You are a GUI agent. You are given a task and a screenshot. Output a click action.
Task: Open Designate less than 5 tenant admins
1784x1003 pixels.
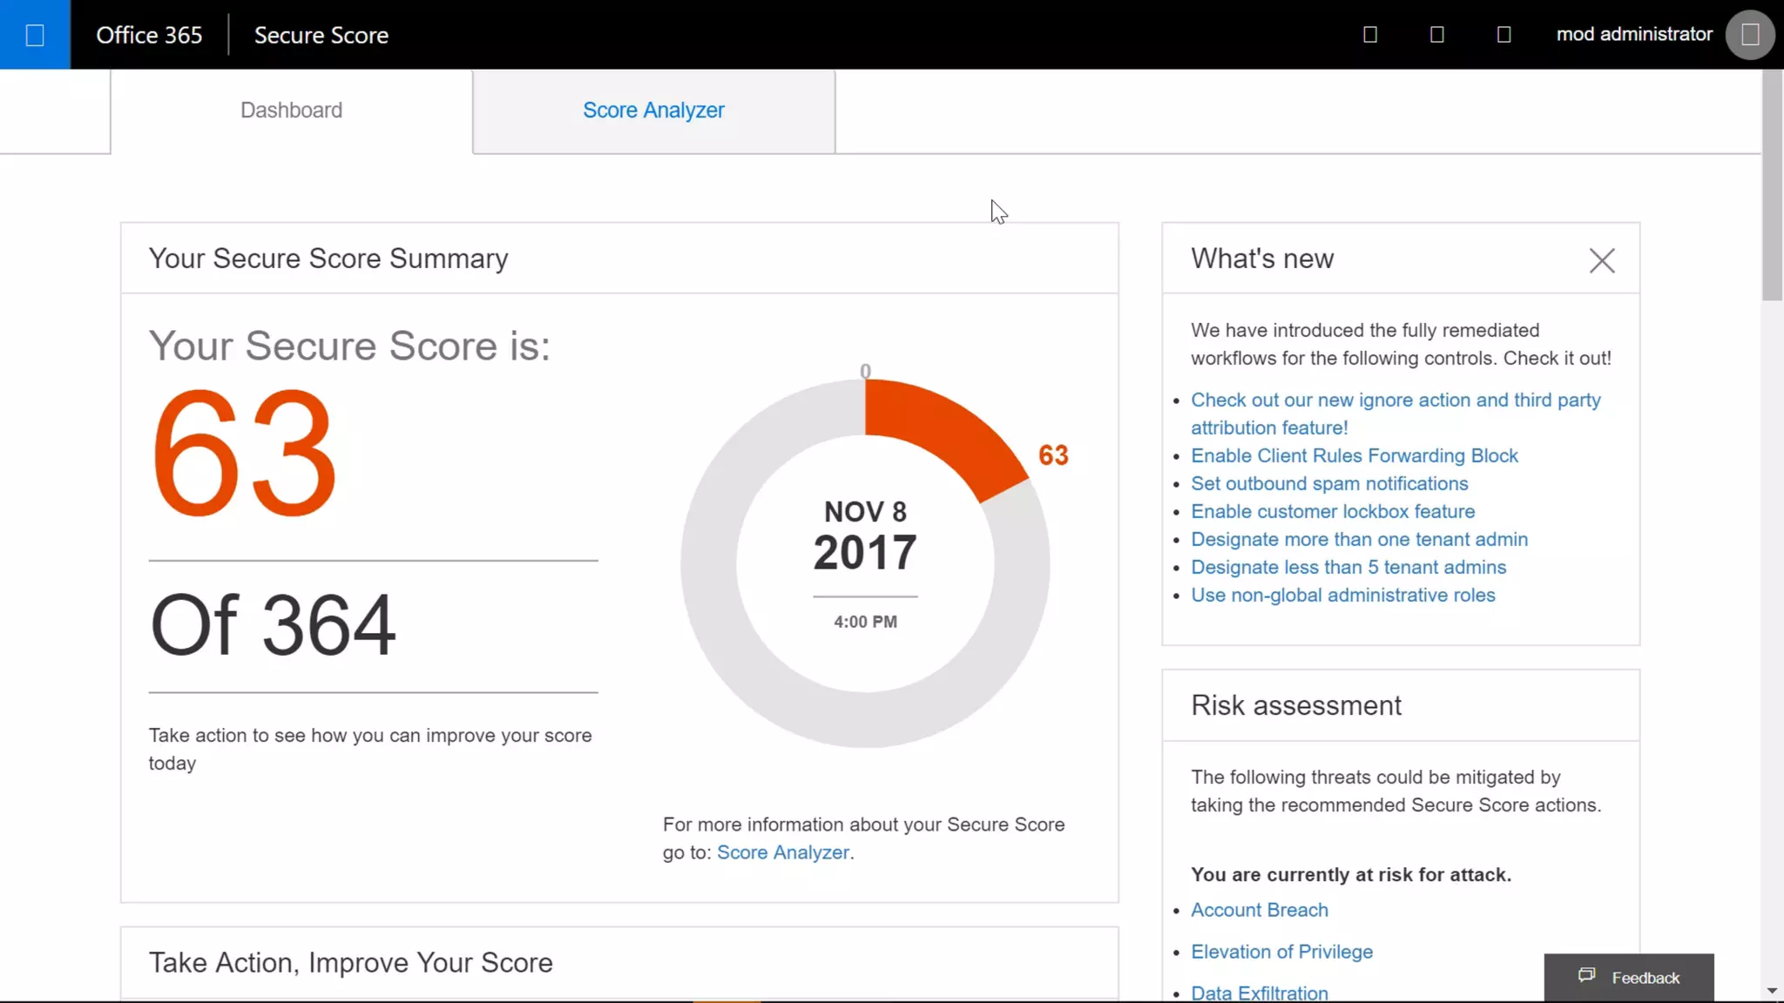click(x=1348, y=567)
